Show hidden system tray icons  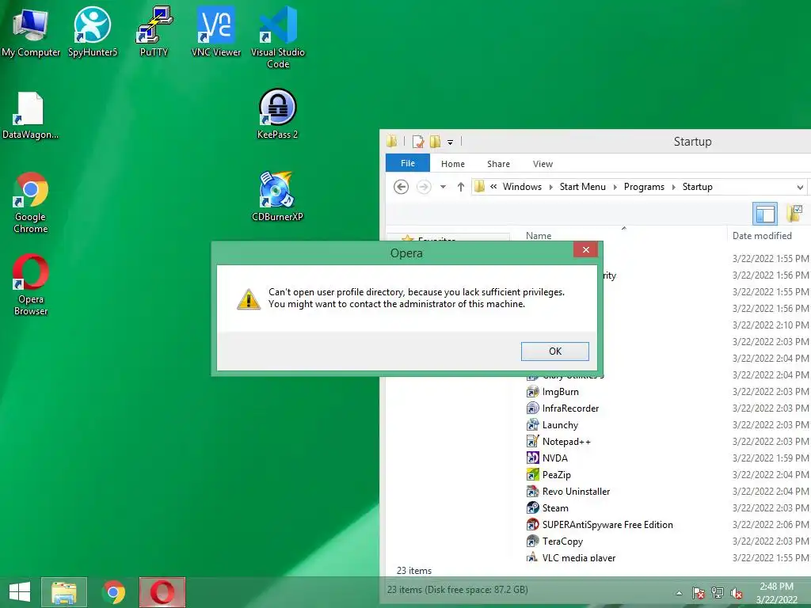click(x=679, y=593)
